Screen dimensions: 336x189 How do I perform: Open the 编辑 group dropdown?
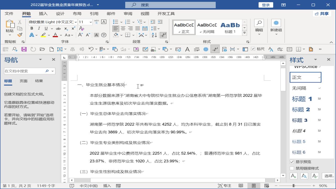click(259, 28)
